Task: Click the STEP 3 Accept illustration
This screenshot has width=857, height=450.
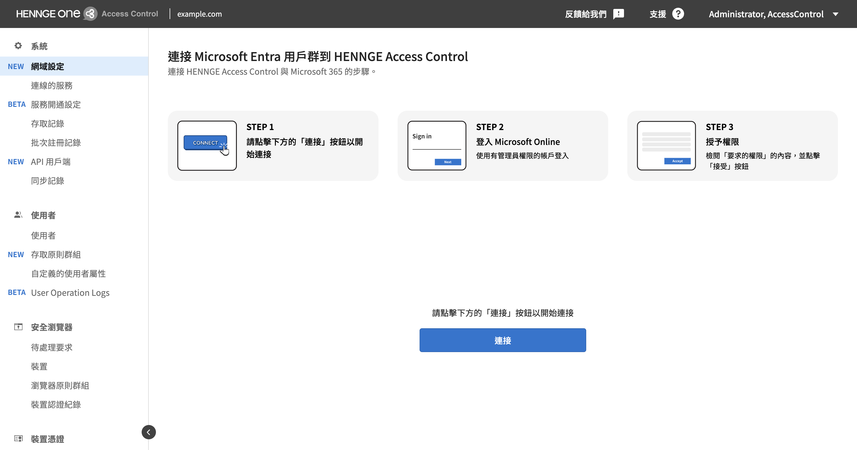Action: coord(666,146)
